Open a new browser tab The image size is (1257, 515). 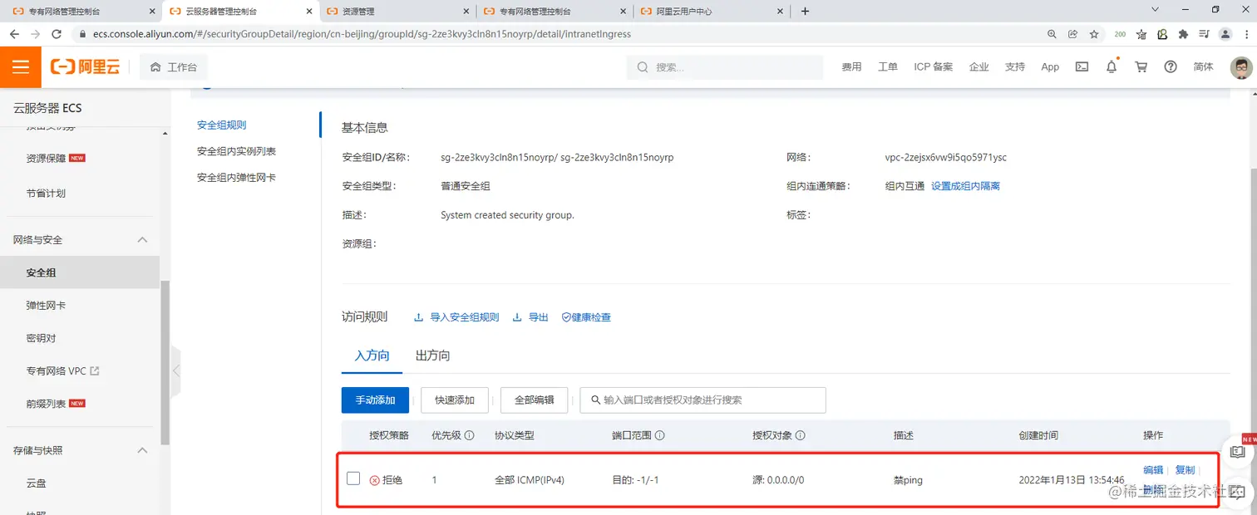tap(805, 12)
